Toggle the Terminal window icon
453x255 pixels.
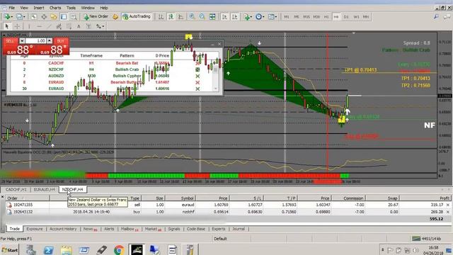point(64,17)
